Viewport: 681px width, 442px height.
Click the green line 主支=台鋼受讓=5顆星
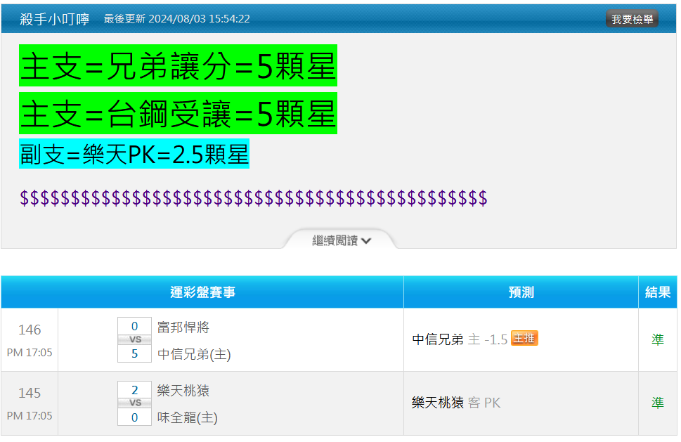(178, 113)
